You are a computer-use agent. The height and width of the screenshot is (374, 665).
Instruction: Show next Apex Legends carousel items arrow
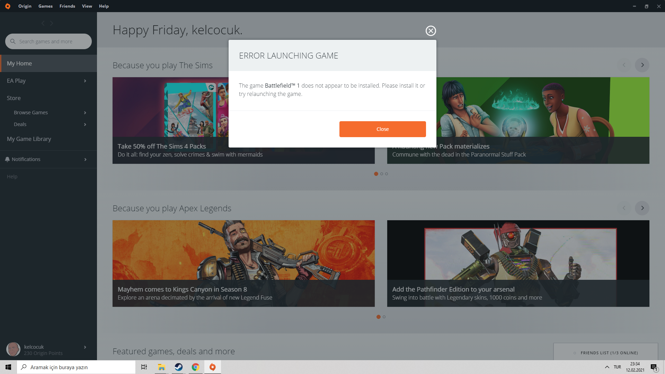click(x=642, y=208)
